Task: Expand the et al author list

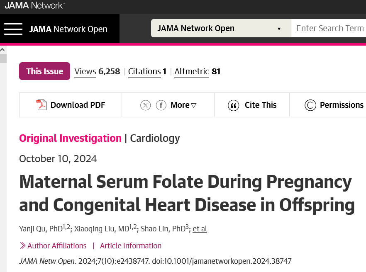Action: tap(200, 229)
